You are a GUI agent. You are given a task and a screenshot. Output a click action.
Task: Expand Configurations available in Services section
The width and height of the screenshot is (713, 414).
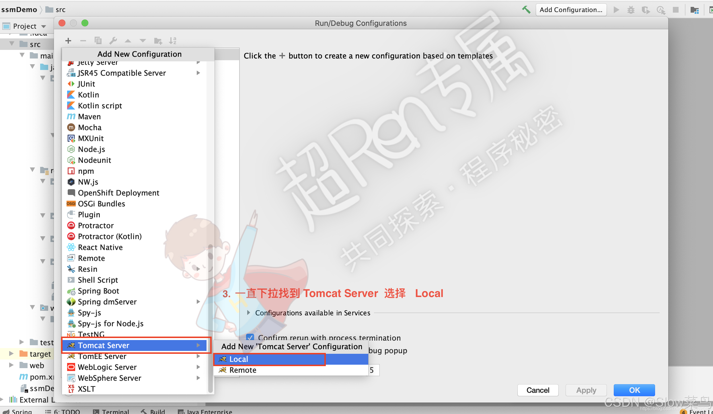coord(248,313)
